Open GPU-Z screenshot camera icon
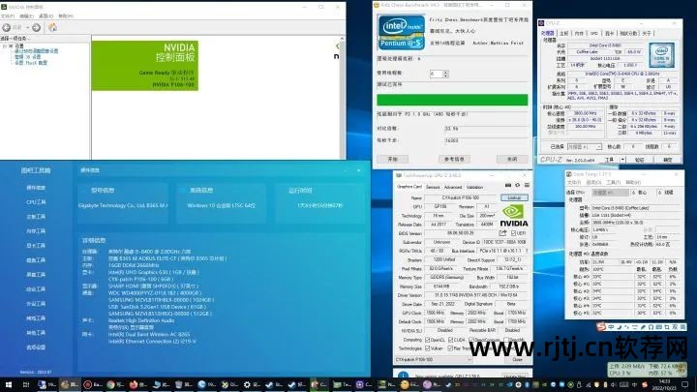 coord(508,185)
